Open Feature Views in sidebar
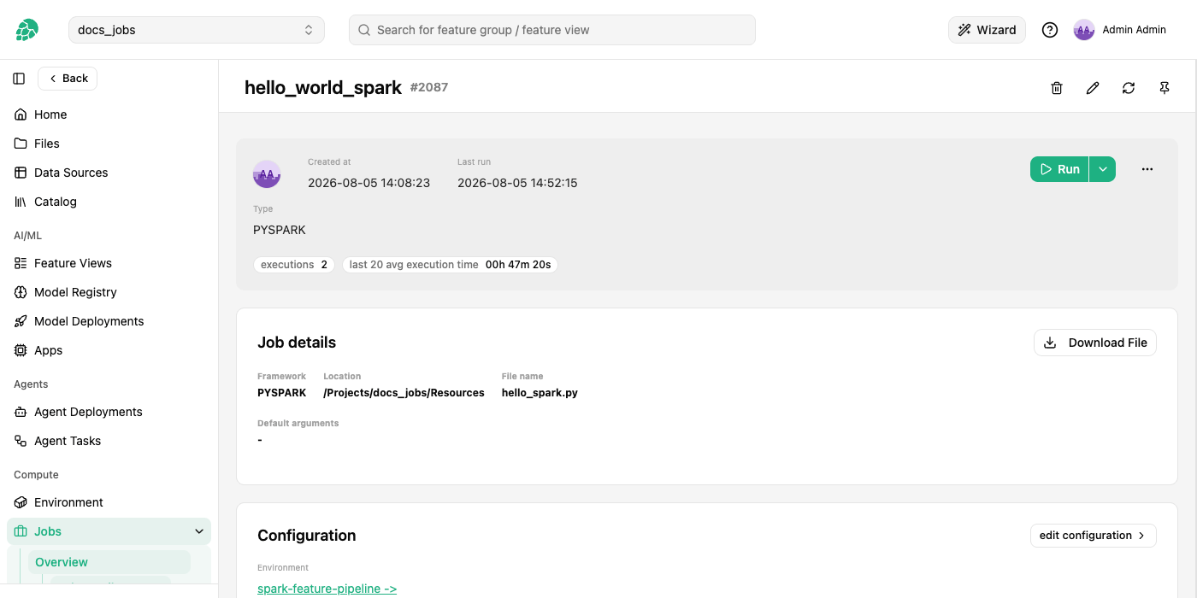 coord(73,263)
